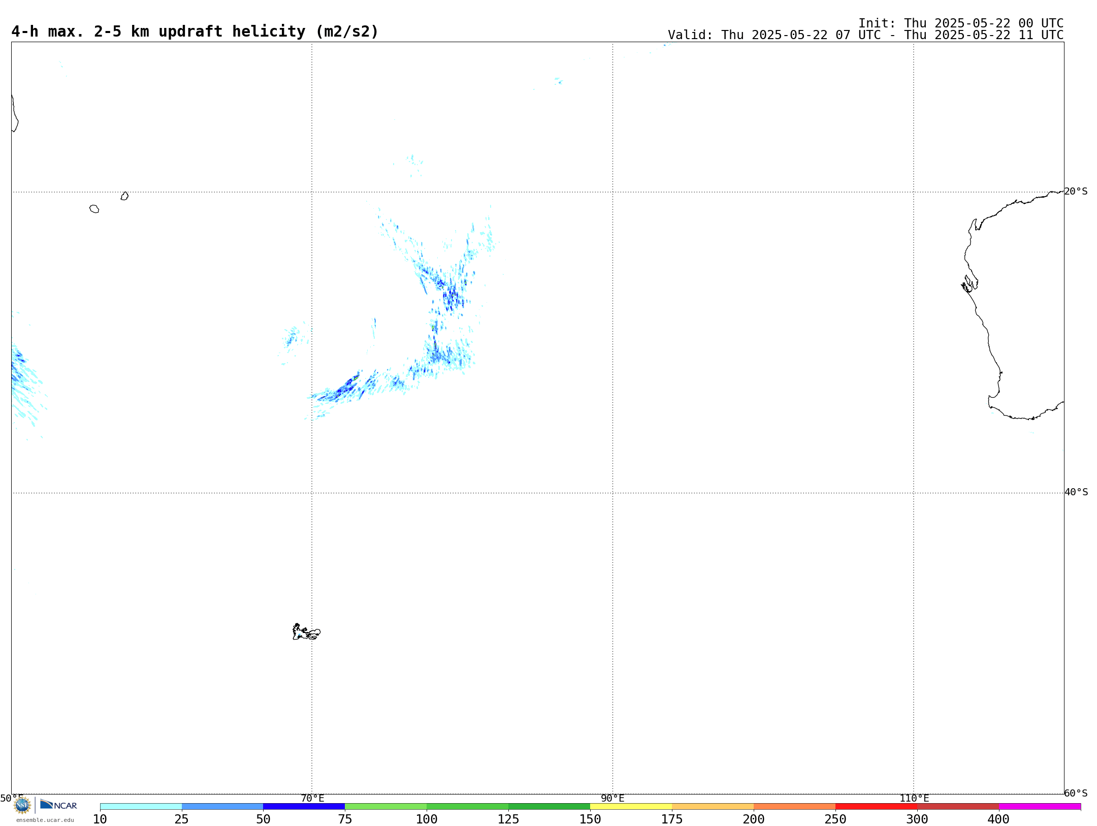Click the '110°E' longitude label

coord(914,798)
